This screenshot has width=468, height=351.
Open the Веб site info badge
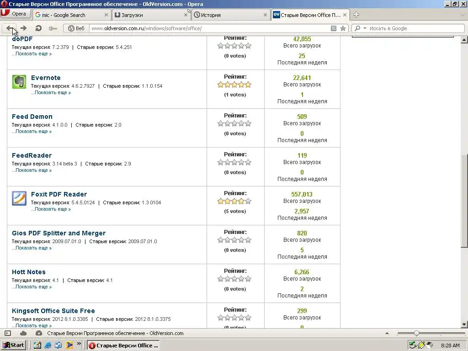[76, 28]
